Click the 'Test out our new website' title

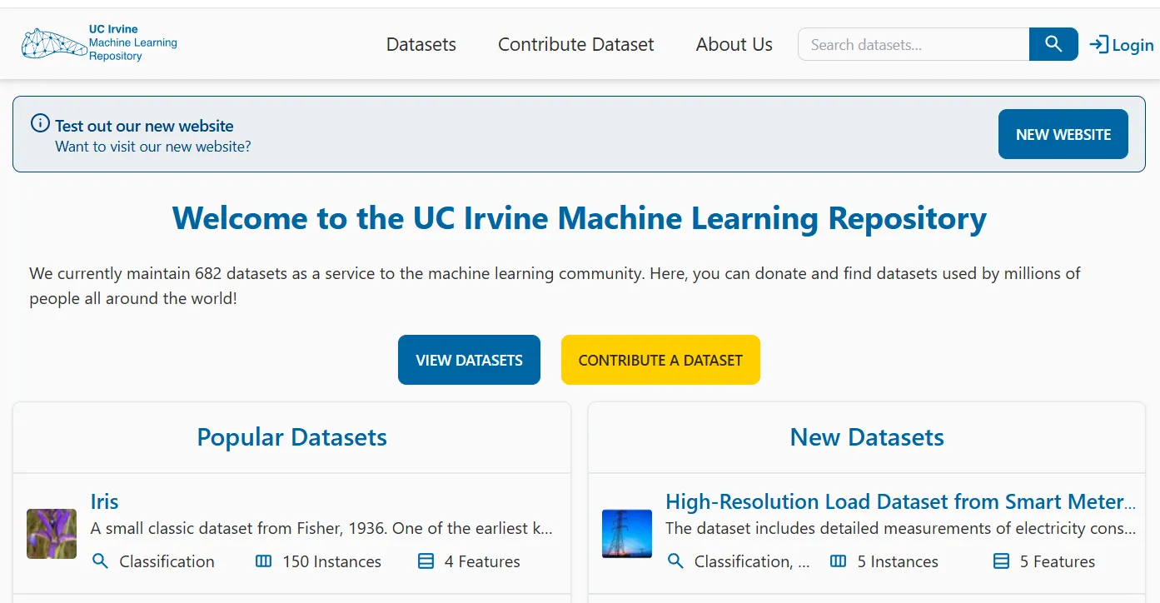pos(144,126)
